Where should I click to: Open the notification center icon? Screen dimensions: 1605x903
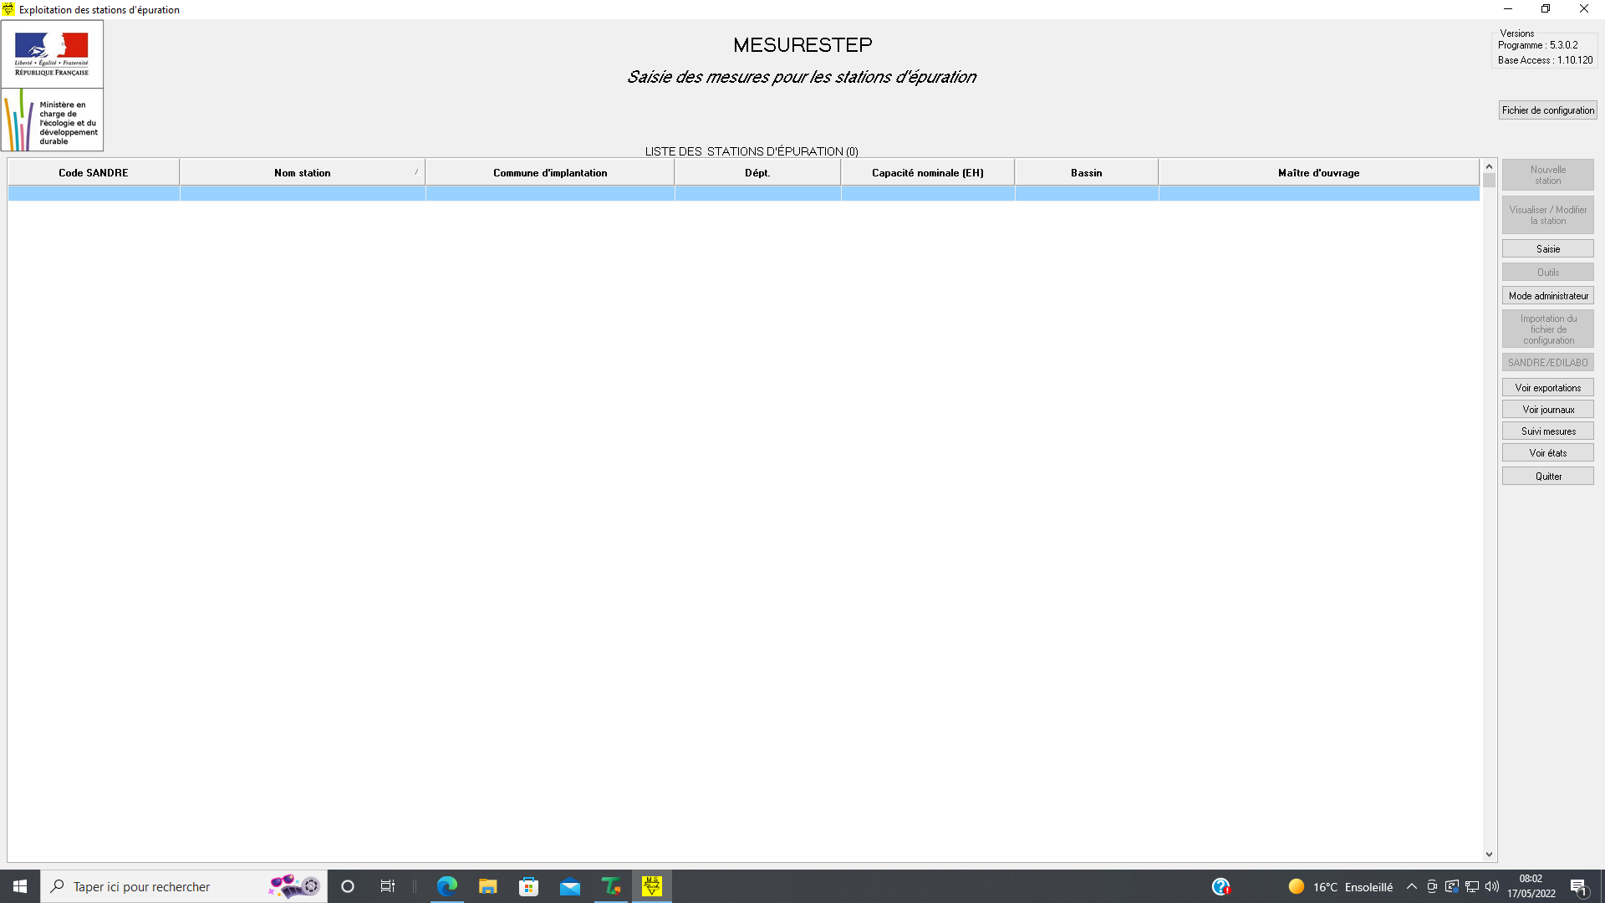pos(1578,886)
